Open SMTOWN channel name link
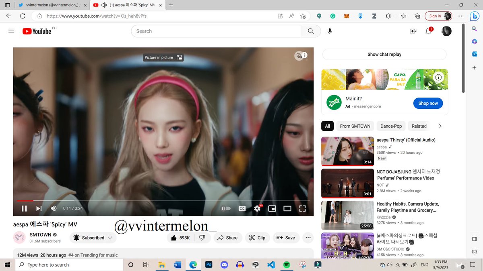The width and height of the screenshot is (483, 271). [x=40, y=234]
